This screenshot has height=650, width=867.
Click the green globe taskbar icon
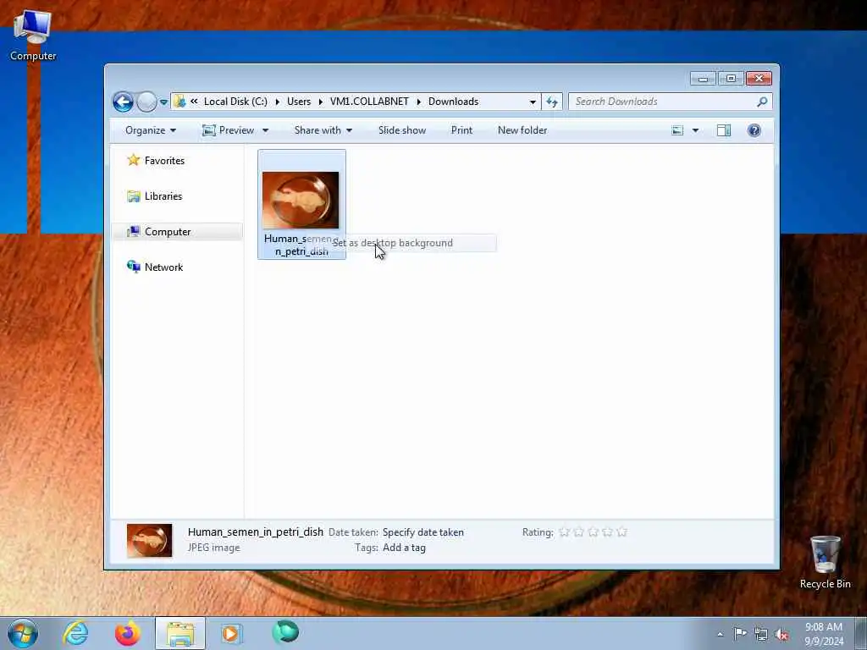285,632
